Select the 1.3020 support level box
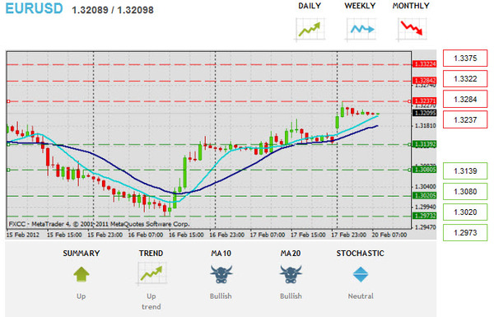This screenshot has height=317, width=494. [465, 212]
